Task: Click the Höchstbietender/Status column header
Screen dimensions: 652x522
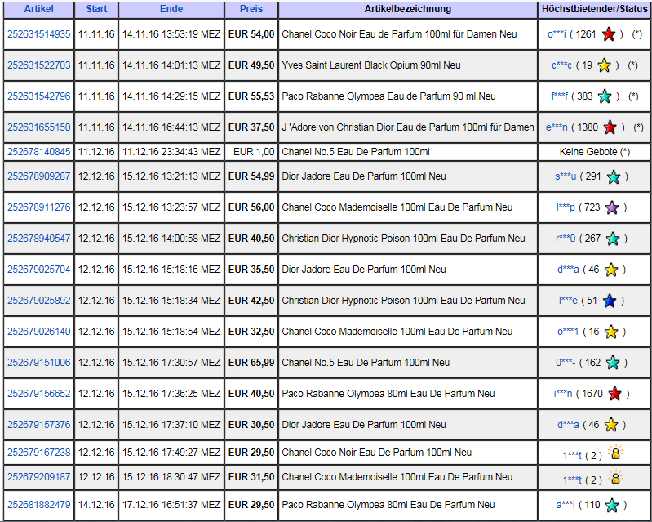Action: [x=595, y=9]
